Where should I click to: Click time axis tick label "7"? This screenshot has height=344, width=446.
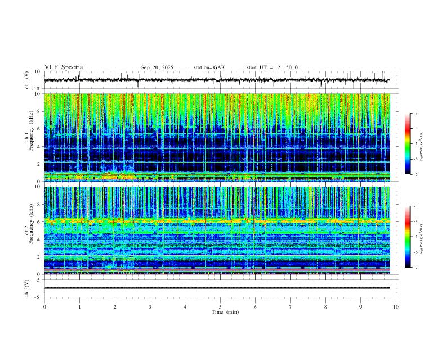tap(291, 307)
